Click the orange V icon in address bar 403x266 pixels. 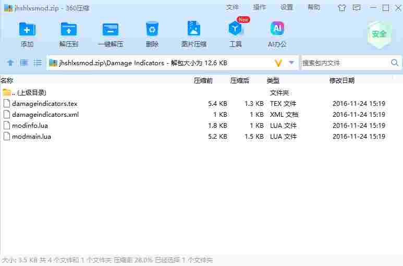278,63
